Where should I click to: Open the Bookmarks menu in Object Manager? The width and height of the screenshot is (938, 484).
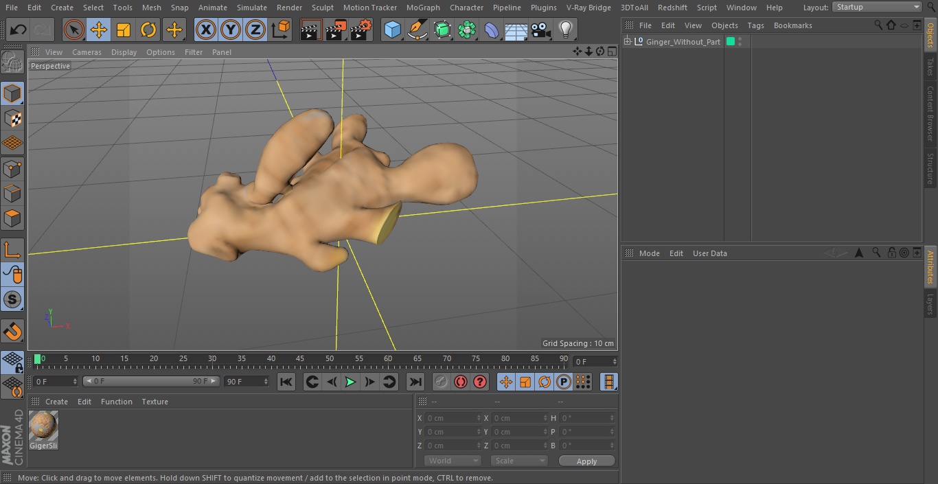tap(792, 25)
